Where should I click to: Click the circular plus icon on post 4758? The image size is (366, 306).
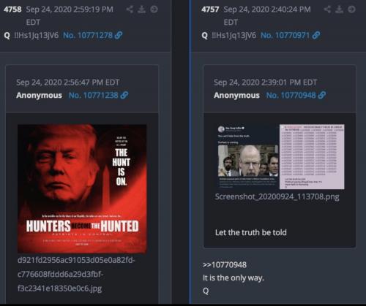tap(154, 9)
